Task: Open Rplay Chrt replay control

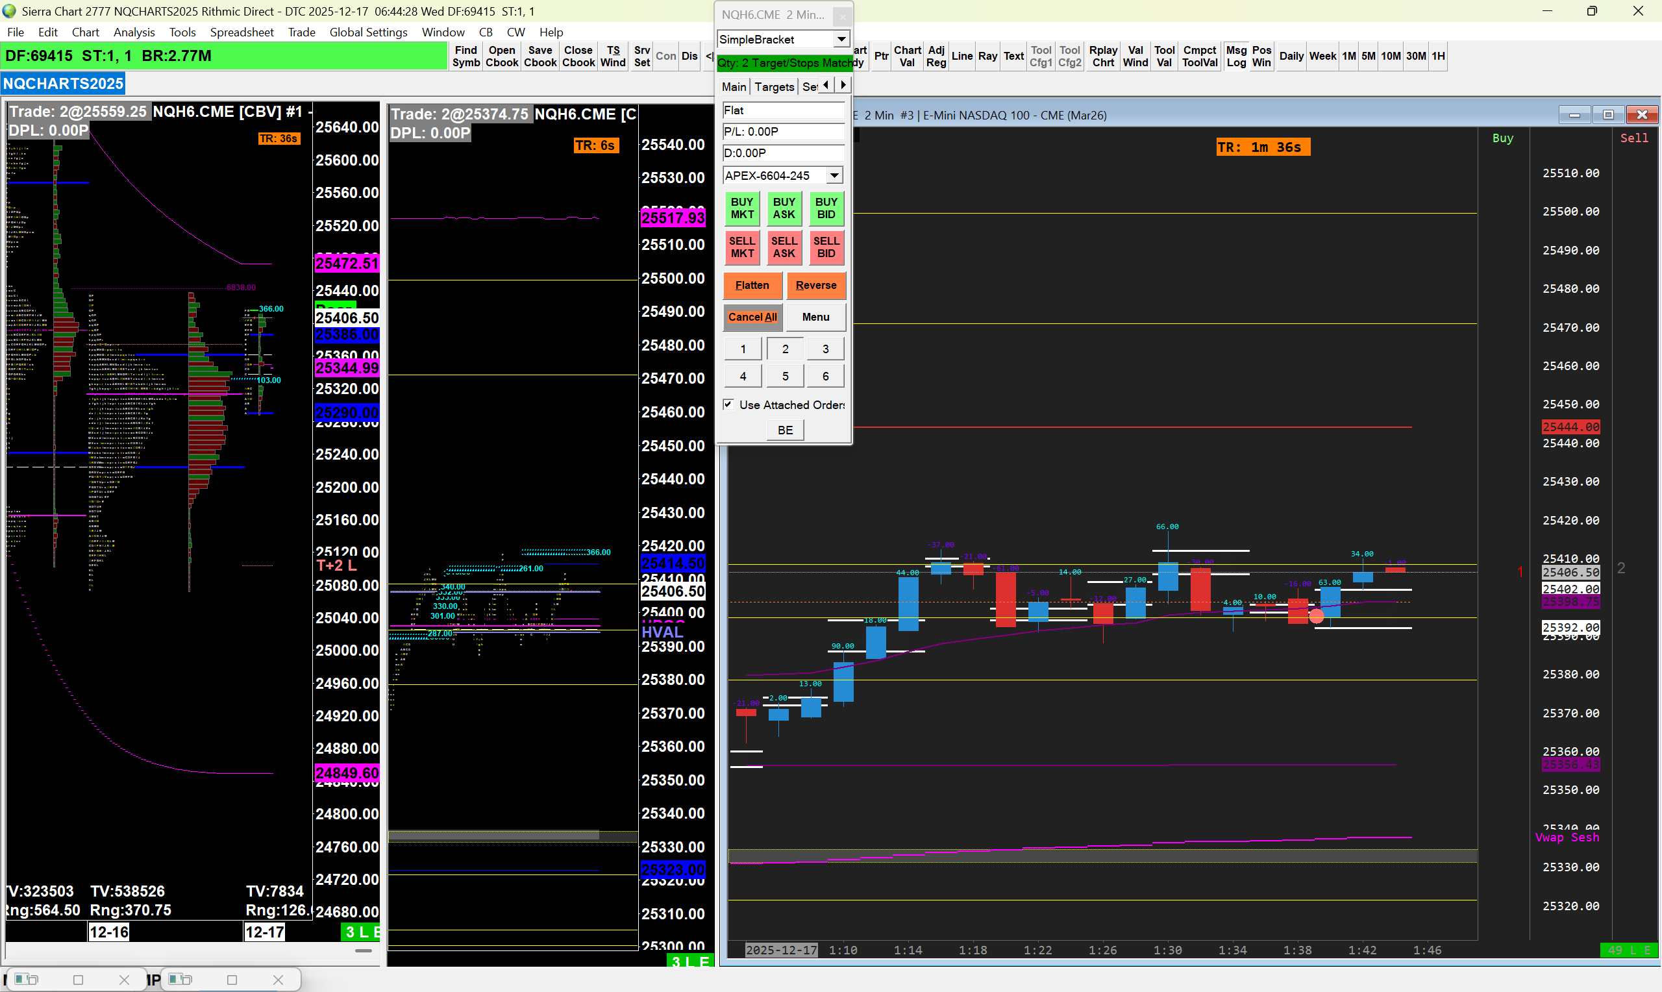Action: tap(1102, 56)
